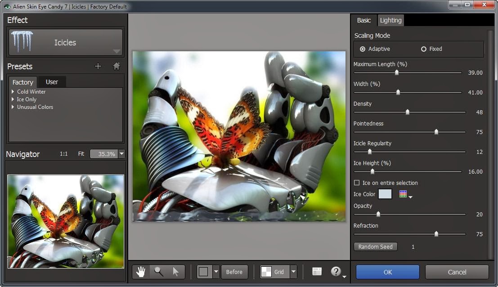Image resolution: width=498 pixels, height=287 pixels.
Task: Adjust the Density slider
Action: (408, 112)
